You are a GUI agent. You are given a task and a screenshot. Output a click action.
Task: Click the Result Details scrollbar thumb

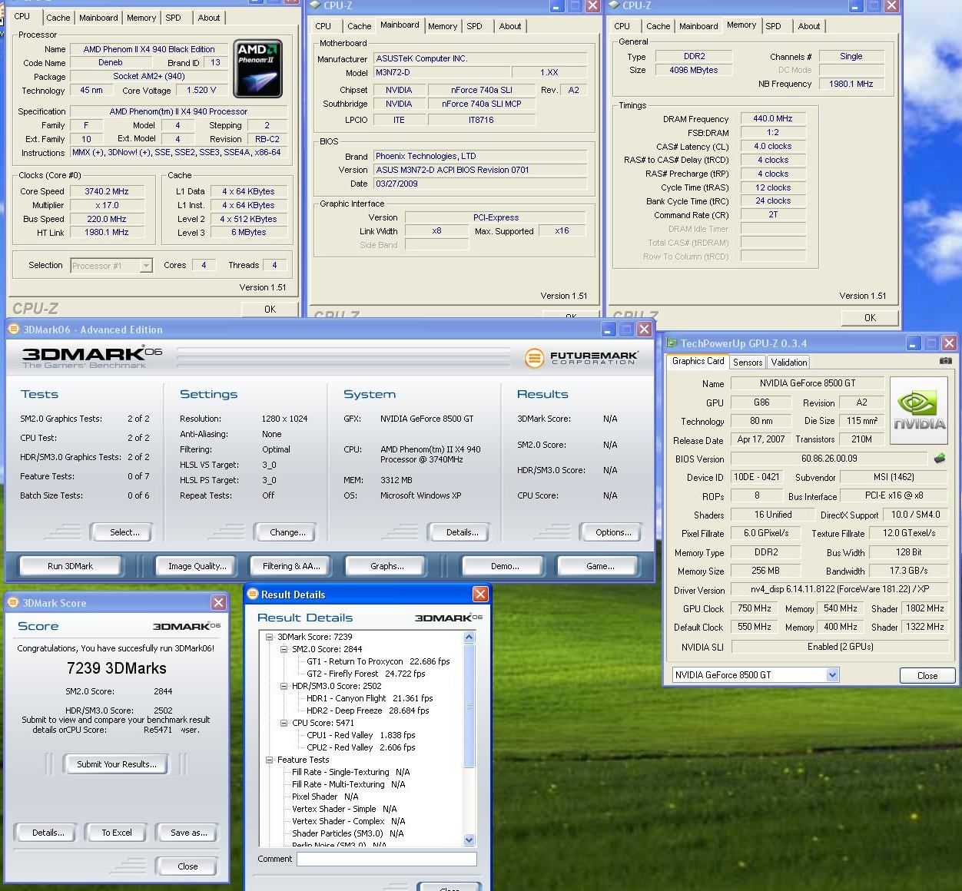pos(469,705)
